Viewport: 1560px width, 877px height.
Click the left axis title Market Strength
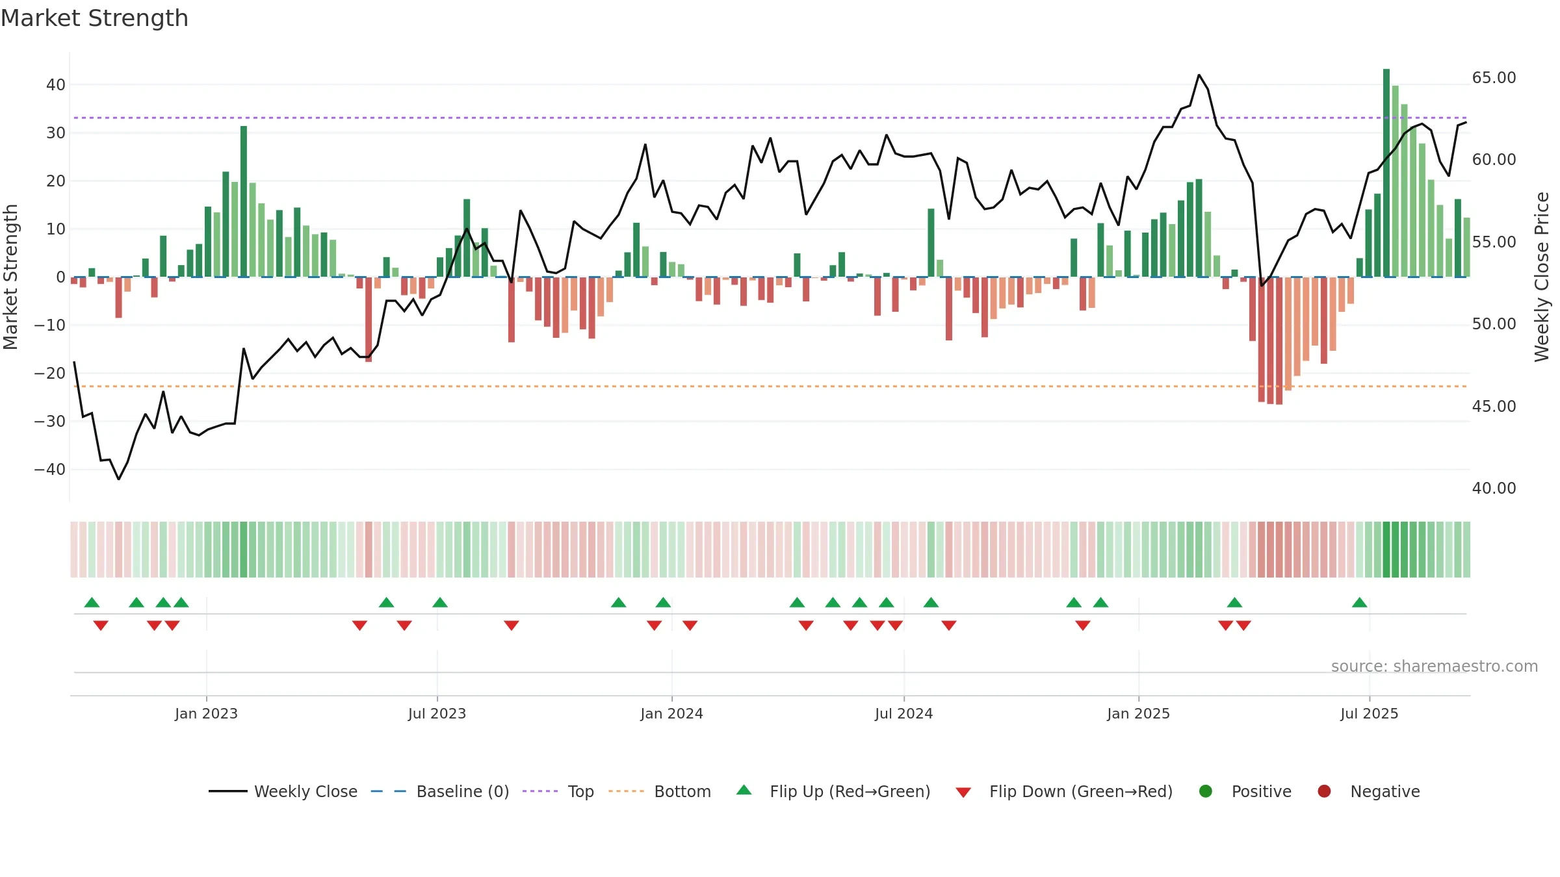coord(10,277)
